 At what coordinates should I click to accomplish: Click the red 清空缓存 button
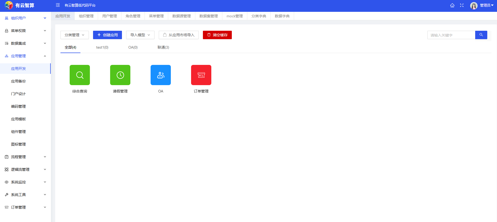[x=217, y=35]
